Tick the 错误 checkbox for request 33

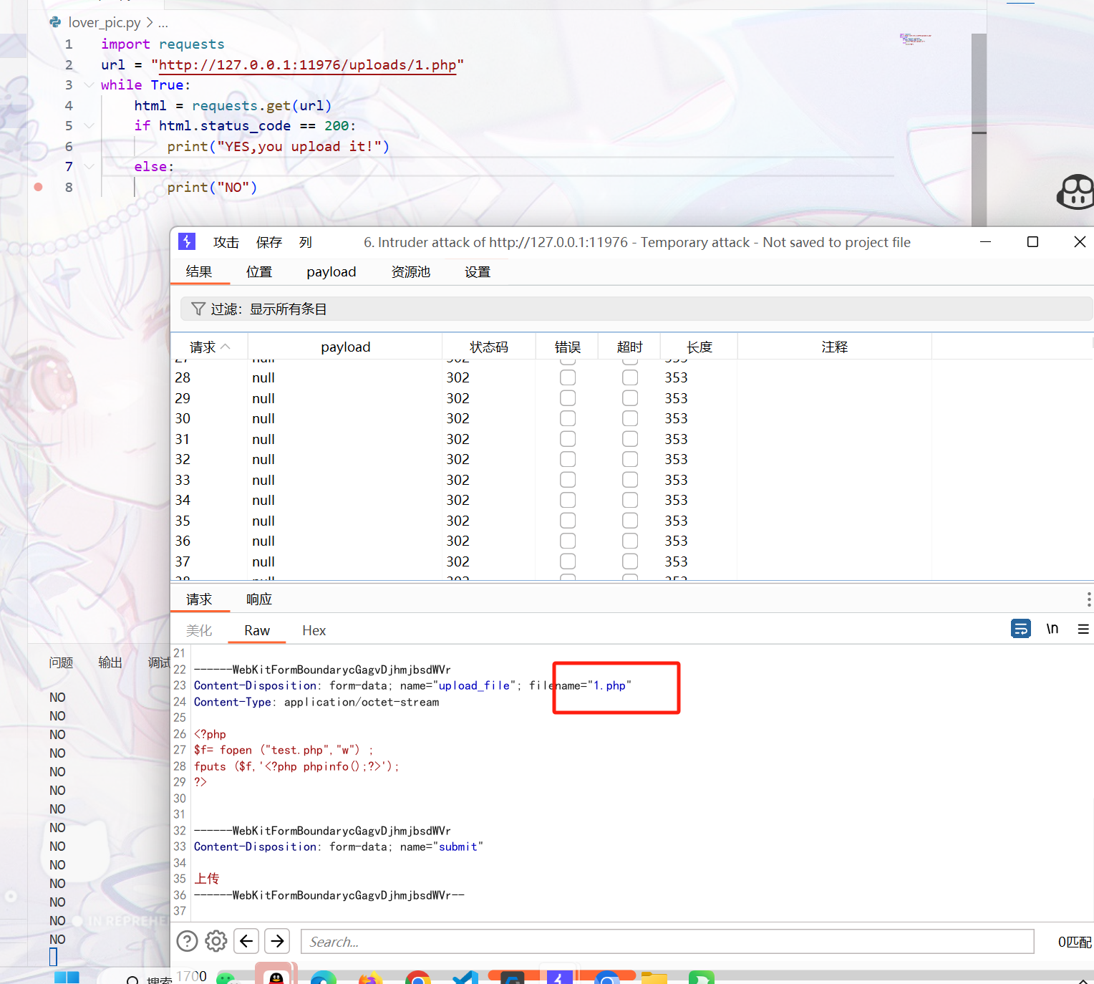coord(568,480)
